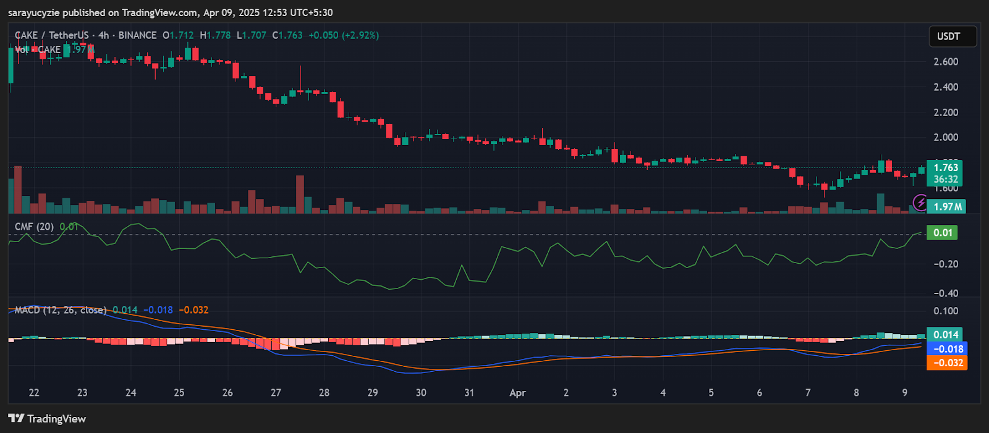The height and width of the screenshot is (433, 989).
Task: Click the purple lightning bolt icon
Action: click(x=920, y=202)
